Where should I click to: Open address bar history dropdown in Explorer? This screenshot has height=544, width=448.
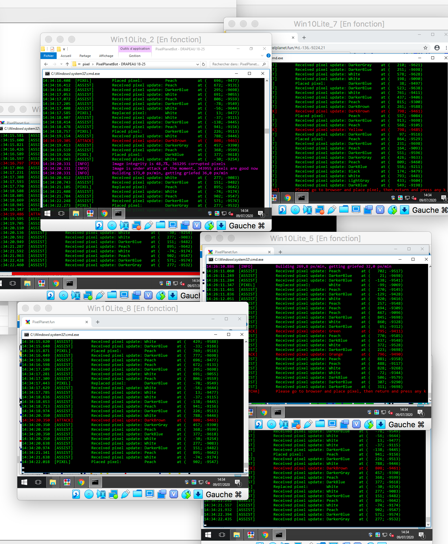click(x=198, y=64)
